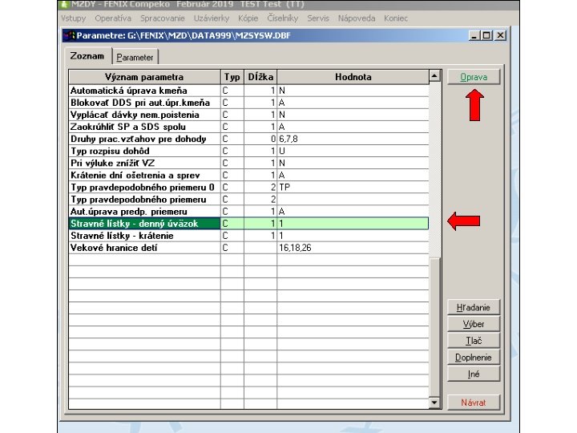This screenshot has width=577, height=433.
Task: Open the Kópie menu
Action: [x=248, y=18]
